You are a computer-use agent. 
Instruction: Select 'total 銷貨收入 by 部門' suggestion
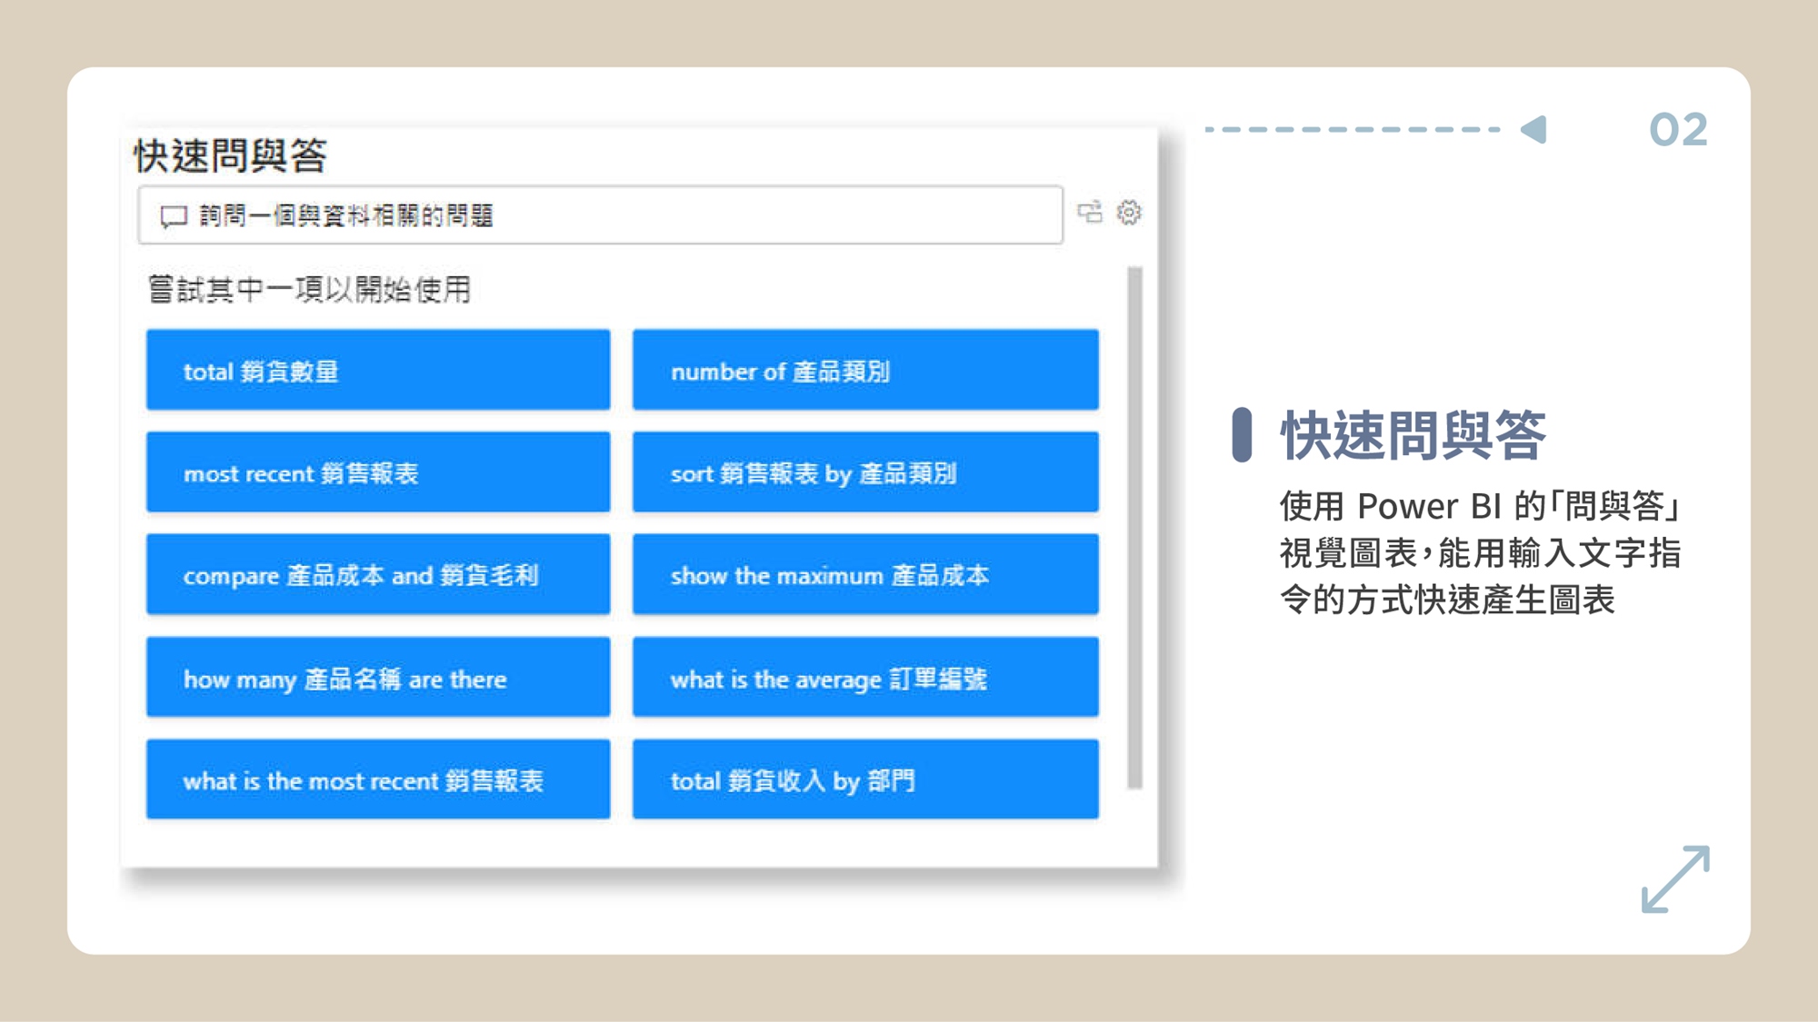tap(865, 779)
